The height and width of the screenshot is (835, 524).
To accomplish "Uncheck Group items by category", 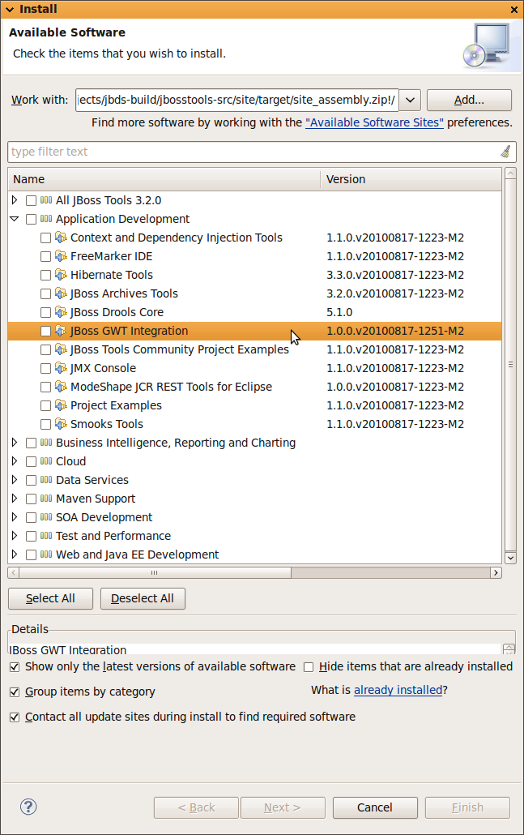I will pos(15,692).
